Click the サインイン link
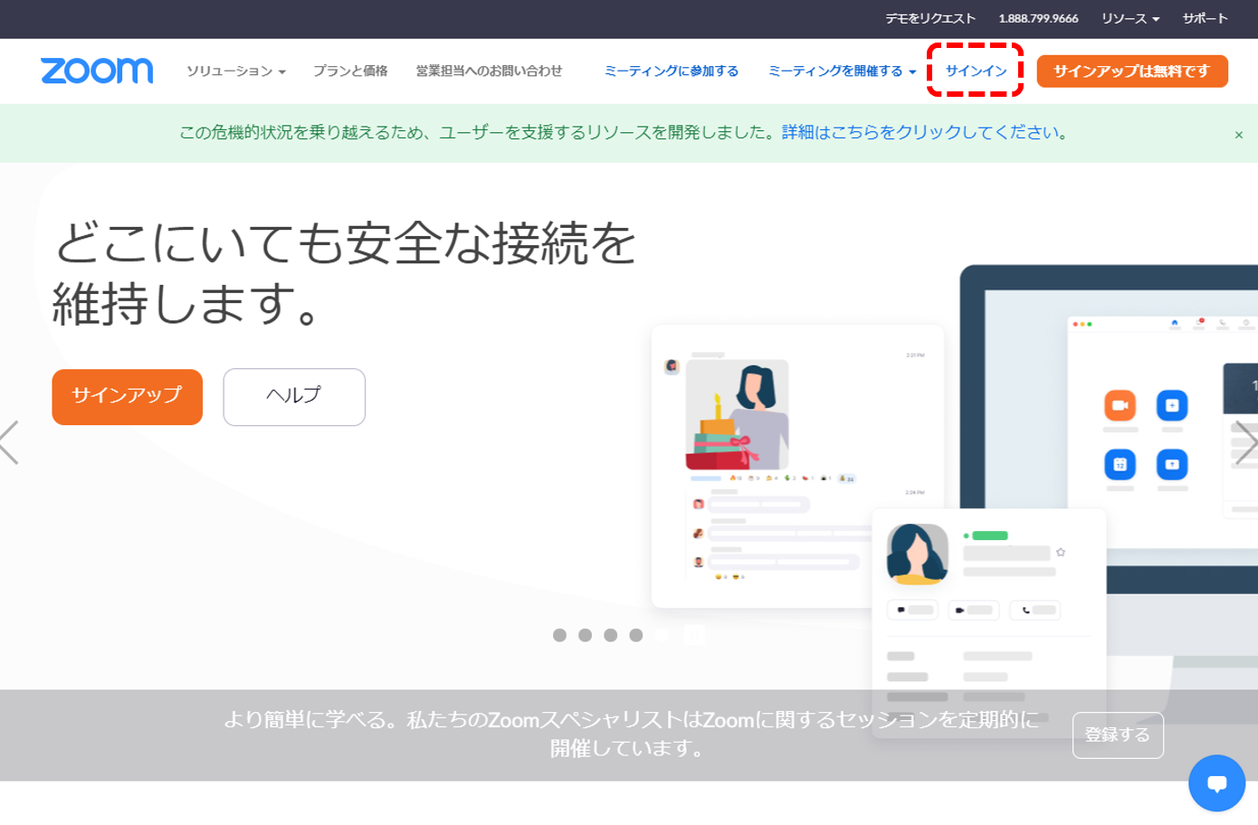This screenshot has height=825, width=1258. [976, 71]
